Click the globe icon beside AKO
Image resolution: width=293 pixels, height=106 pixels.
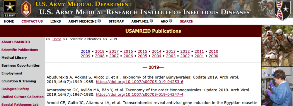pyautogui.click(x=171, y=21)
